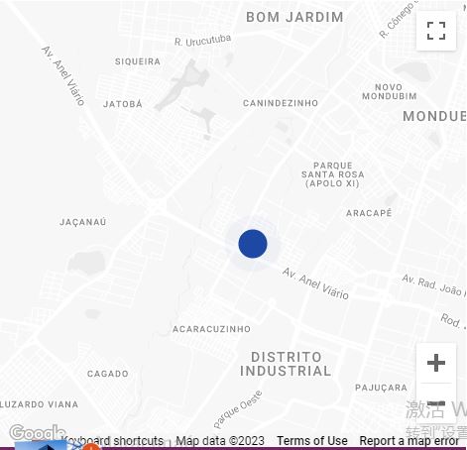Click the PAJUÇARA label
Image resolution: width=467 pixels, height=450 pixels.
pos(381,388)
